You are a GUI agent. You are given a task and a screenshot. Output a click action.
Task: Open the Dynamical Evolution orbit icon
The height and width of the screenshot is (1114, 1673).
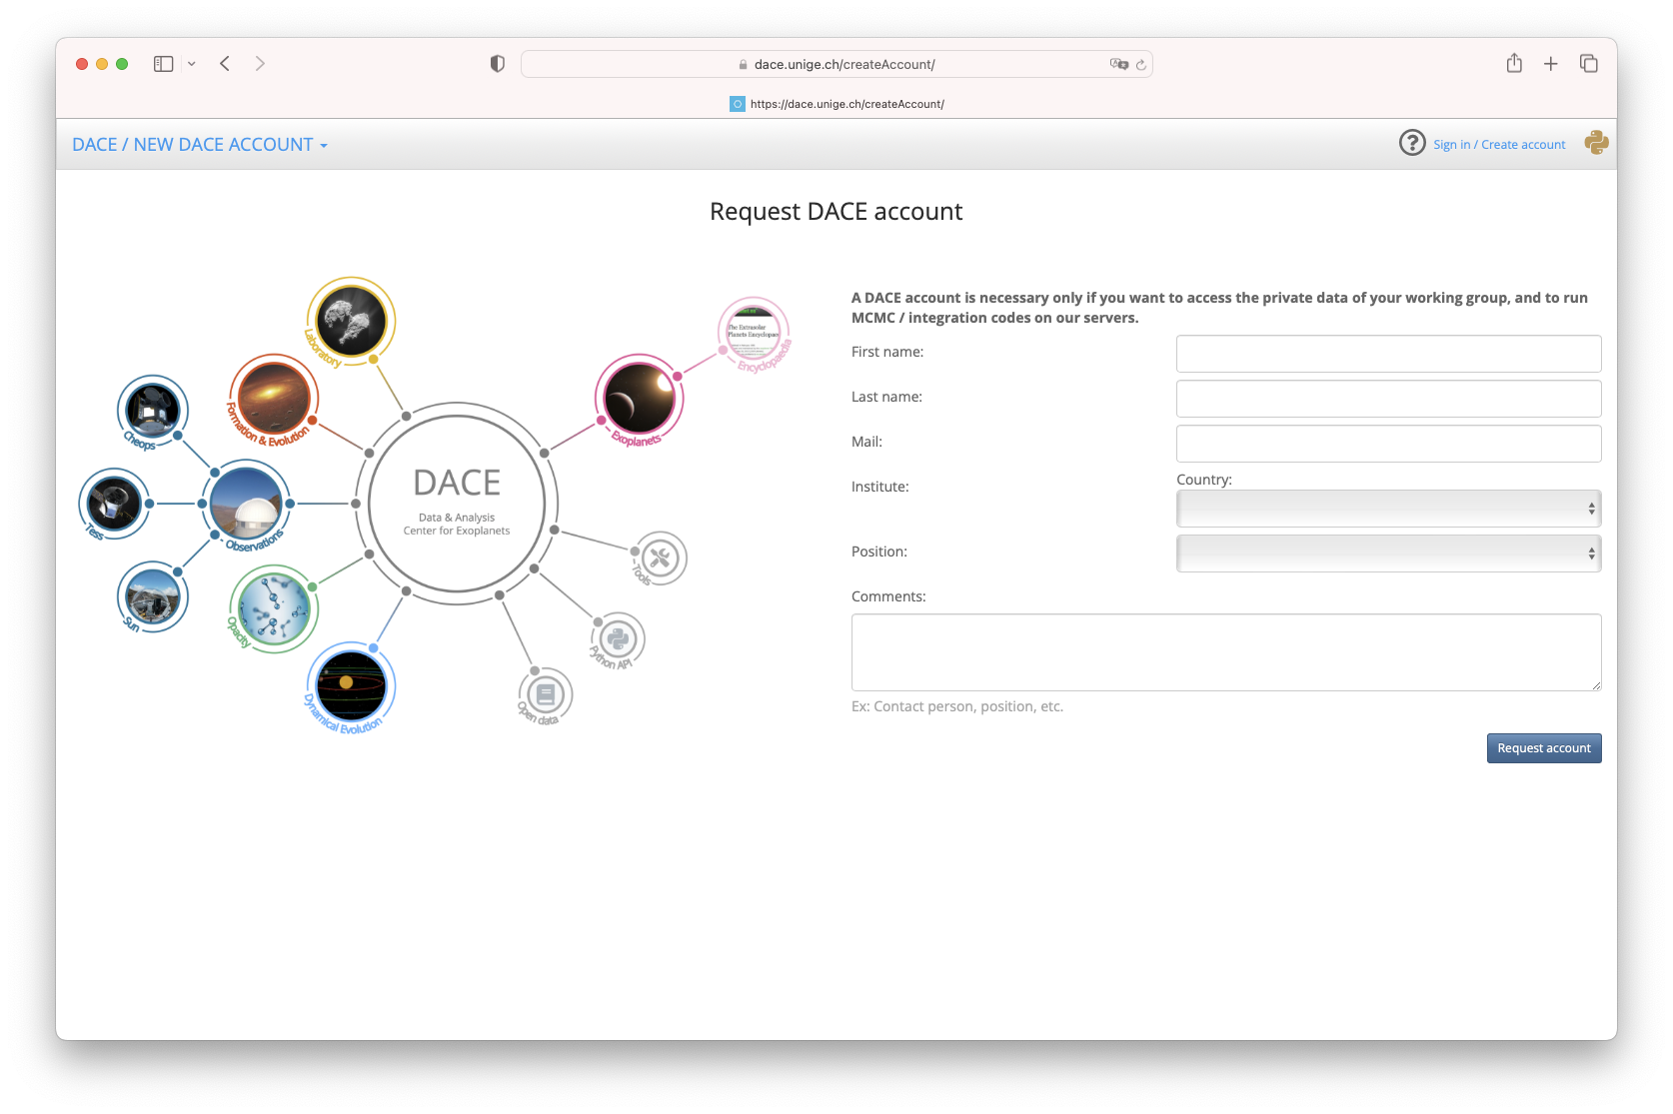pyautogui.click(x=350, y=686)
